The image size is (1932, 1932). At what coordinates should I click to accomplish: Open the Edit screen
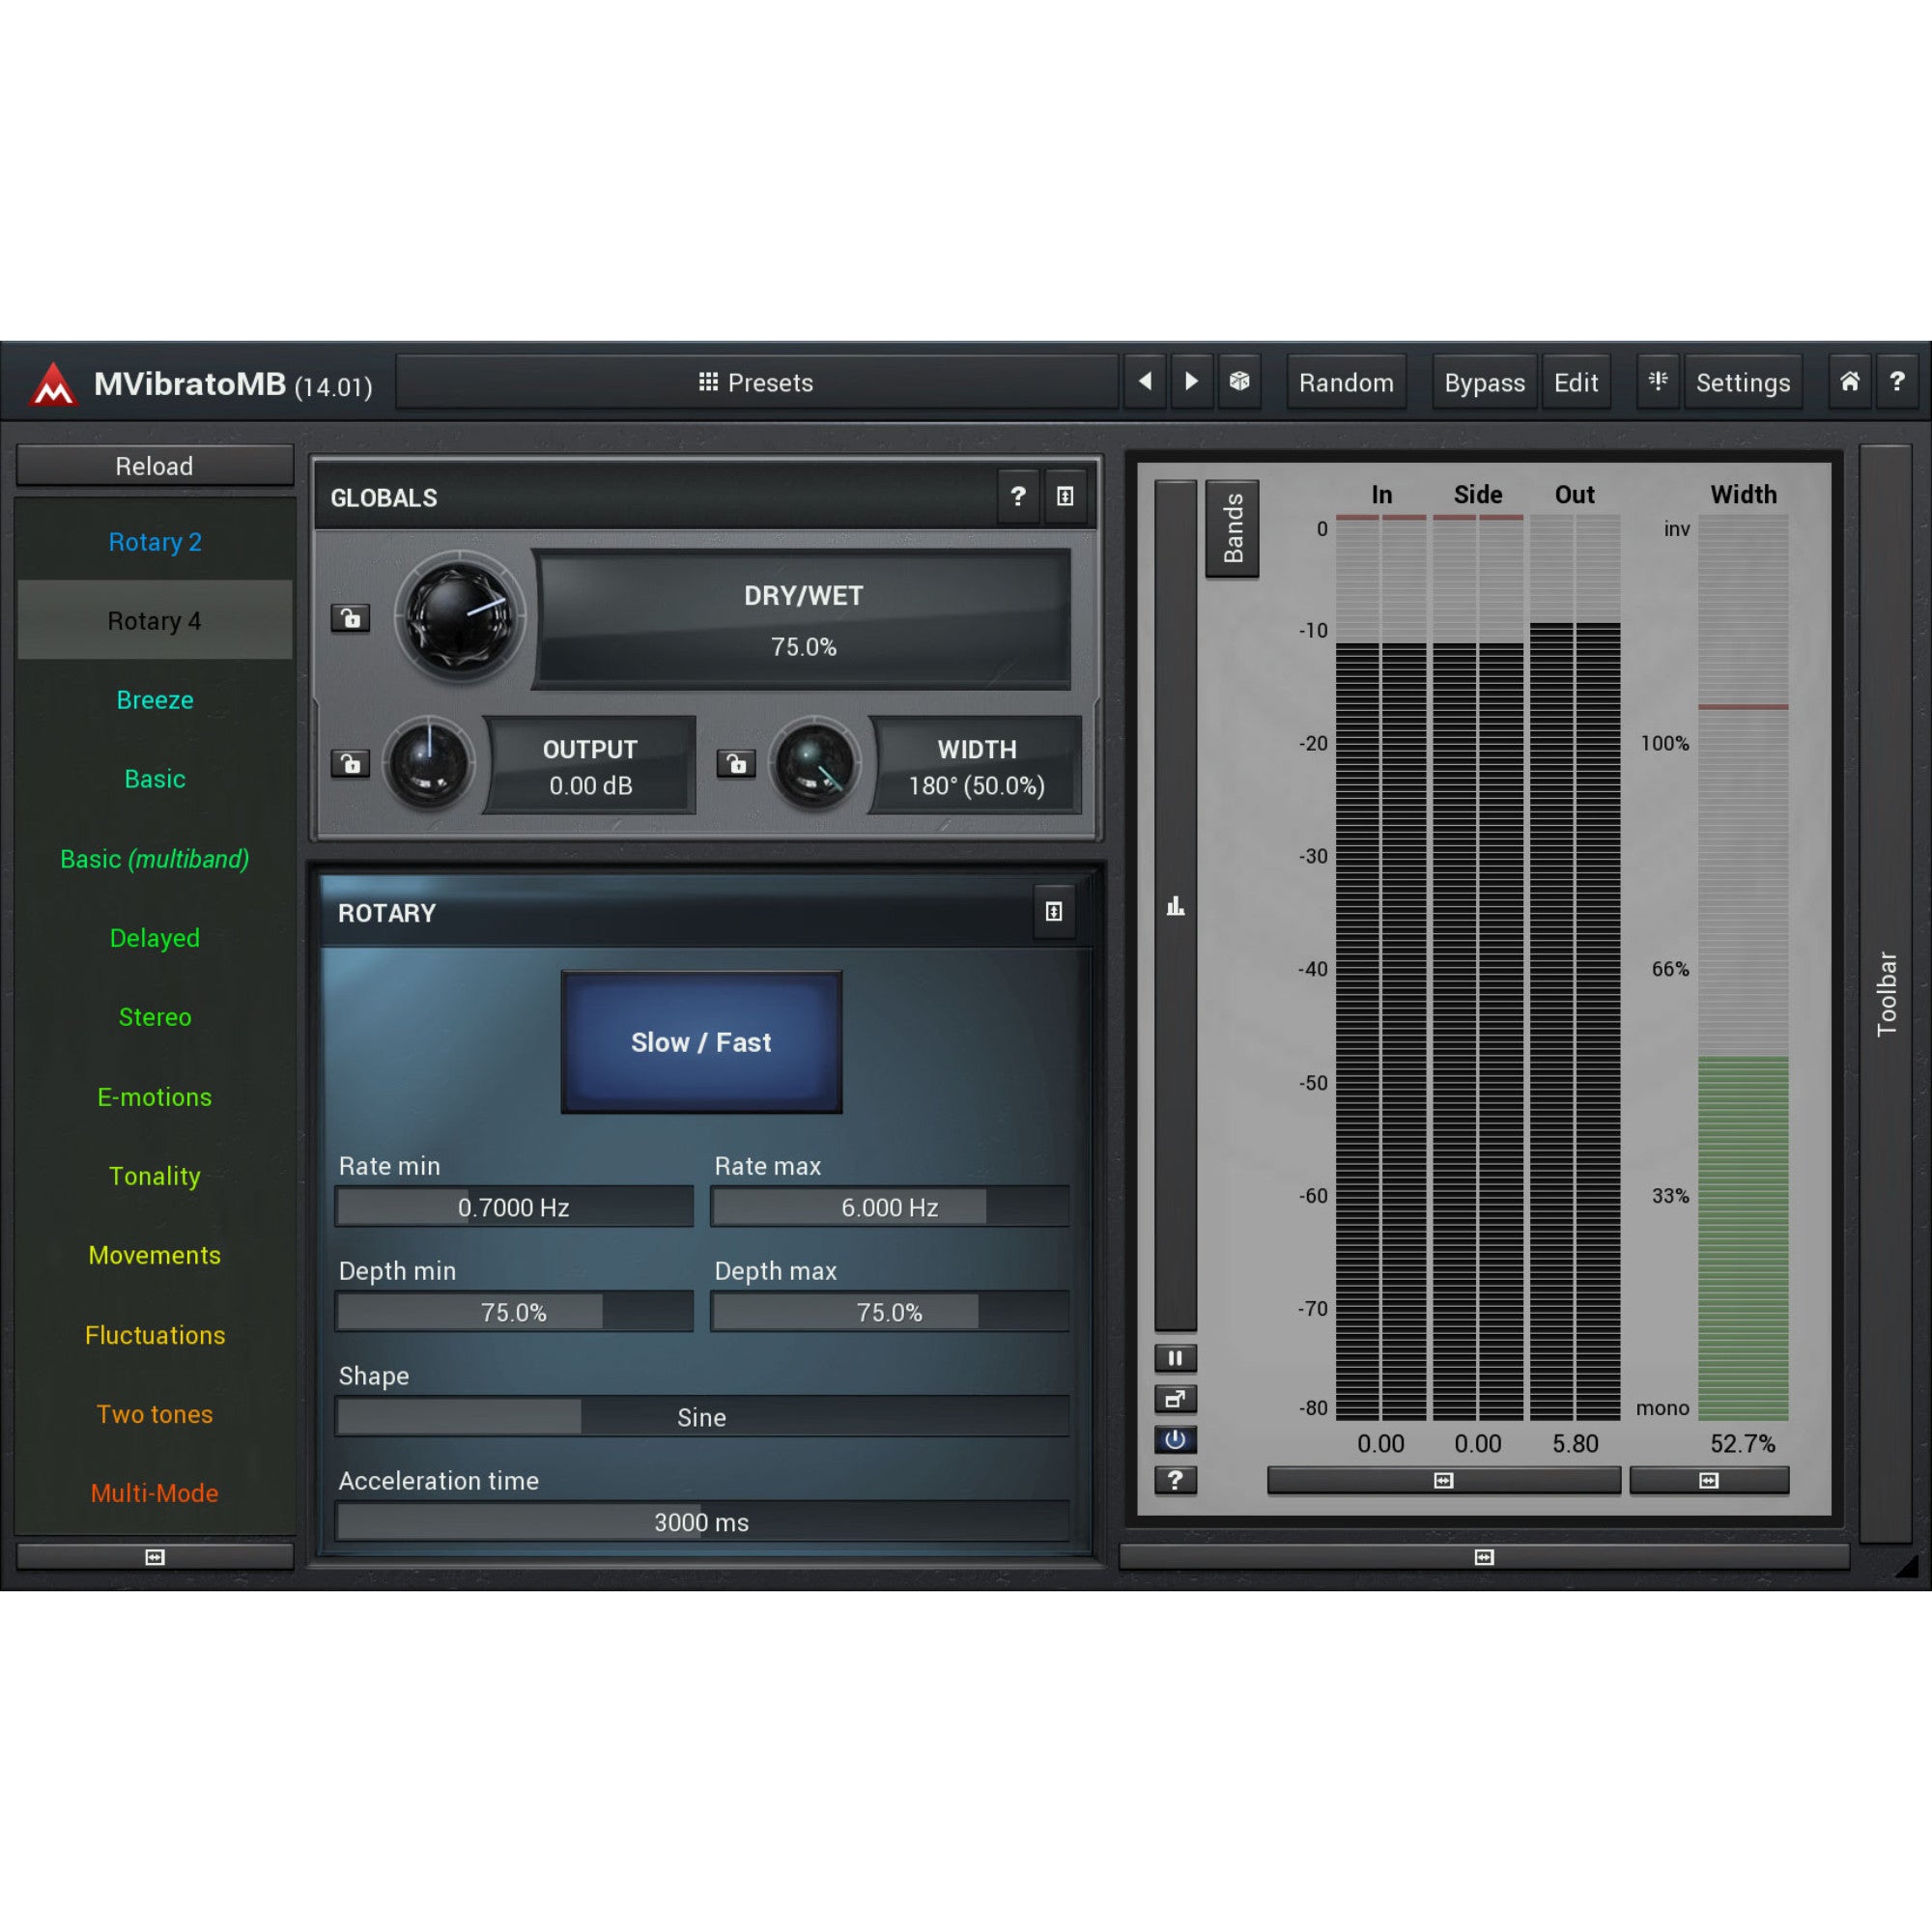pos(1576,382)
